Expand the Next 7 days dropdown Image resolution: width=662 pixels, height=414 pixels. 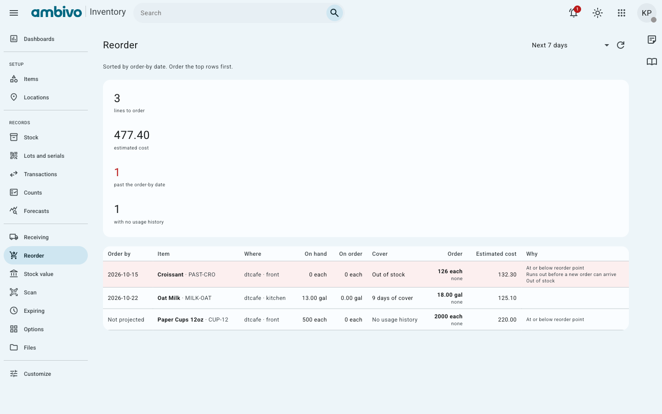[570, 45]
